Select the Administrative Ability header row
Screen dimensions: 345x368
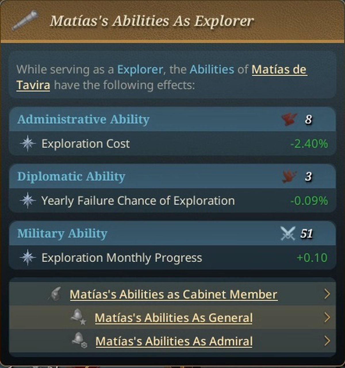click(144, 119)
